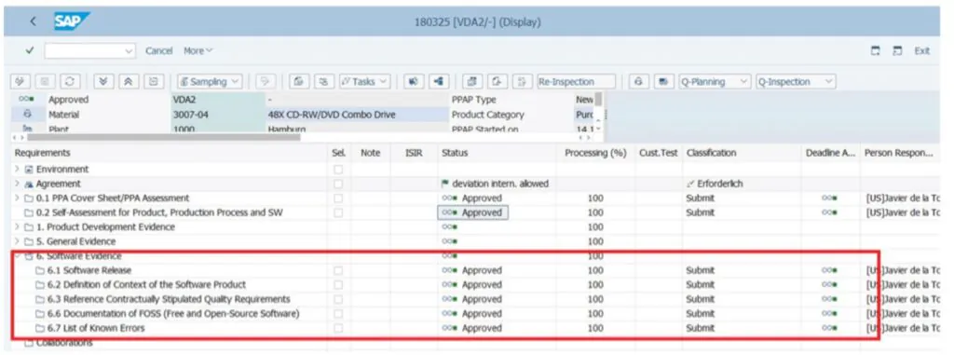
Task: Click the Requirements column header
Action: 43,153
